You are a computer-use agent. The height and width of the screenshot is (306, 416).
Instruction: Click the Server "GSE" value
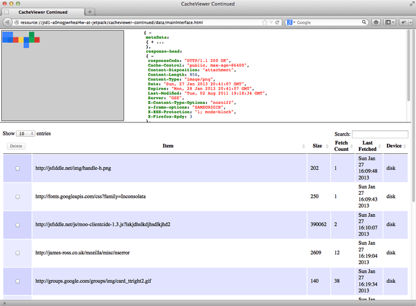tap(175, 98)
